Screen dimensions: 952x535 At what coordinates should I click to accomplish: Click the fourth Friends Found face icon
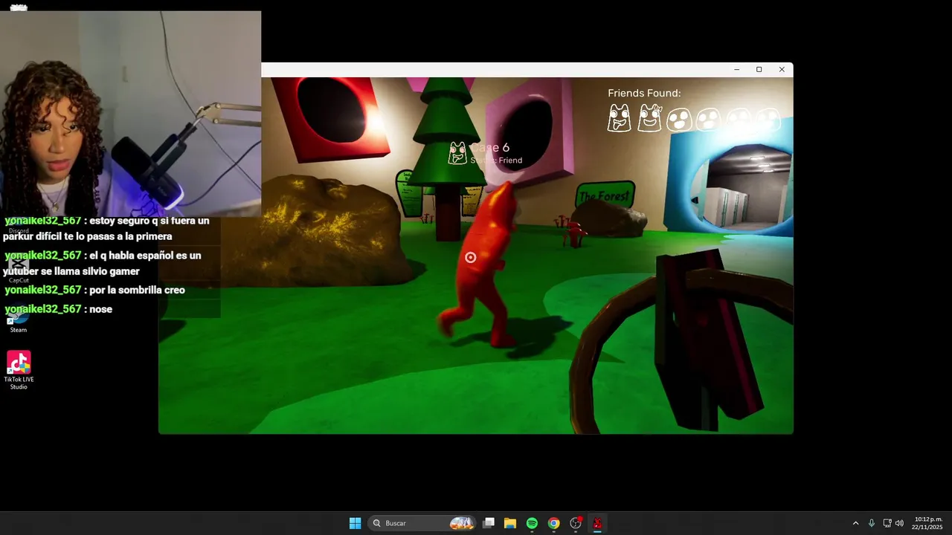[708, 119]
